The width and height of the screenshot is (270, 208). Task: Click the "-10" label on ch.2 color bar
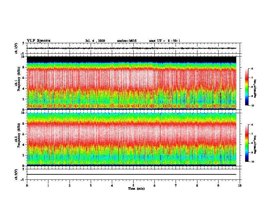[x=252, y=162]
